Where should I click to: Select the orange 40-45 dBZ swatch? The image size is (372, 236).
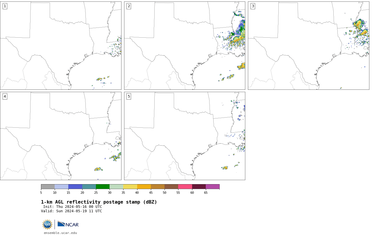click(144, 187)
